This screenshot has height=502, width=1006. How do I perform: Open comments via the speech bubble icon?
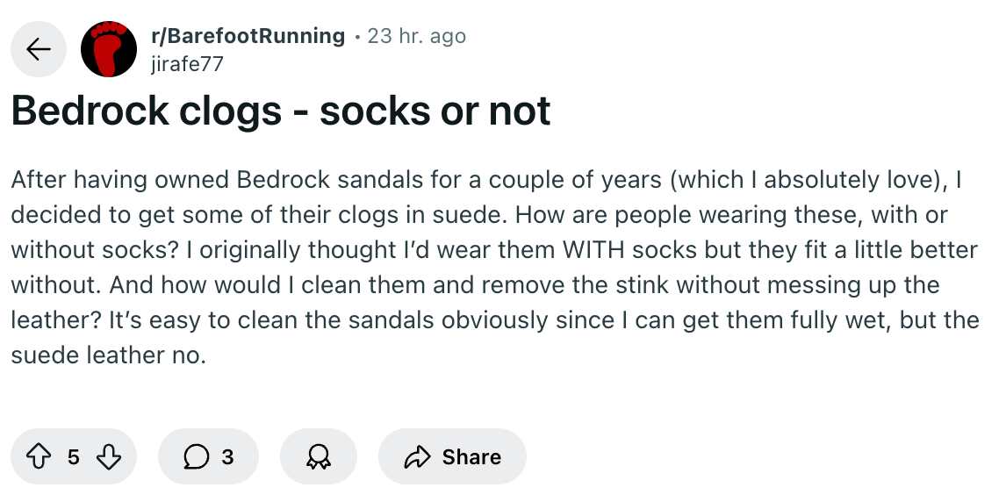click(196, 457)
